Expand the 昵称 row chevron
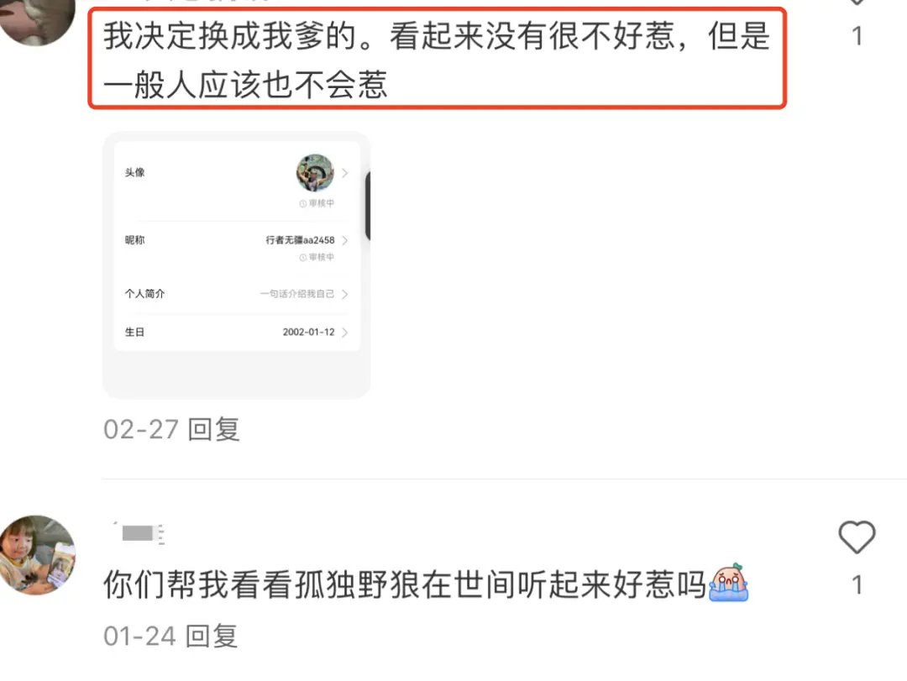Viewport: 907px width, 681px height. tap(345, 240)
